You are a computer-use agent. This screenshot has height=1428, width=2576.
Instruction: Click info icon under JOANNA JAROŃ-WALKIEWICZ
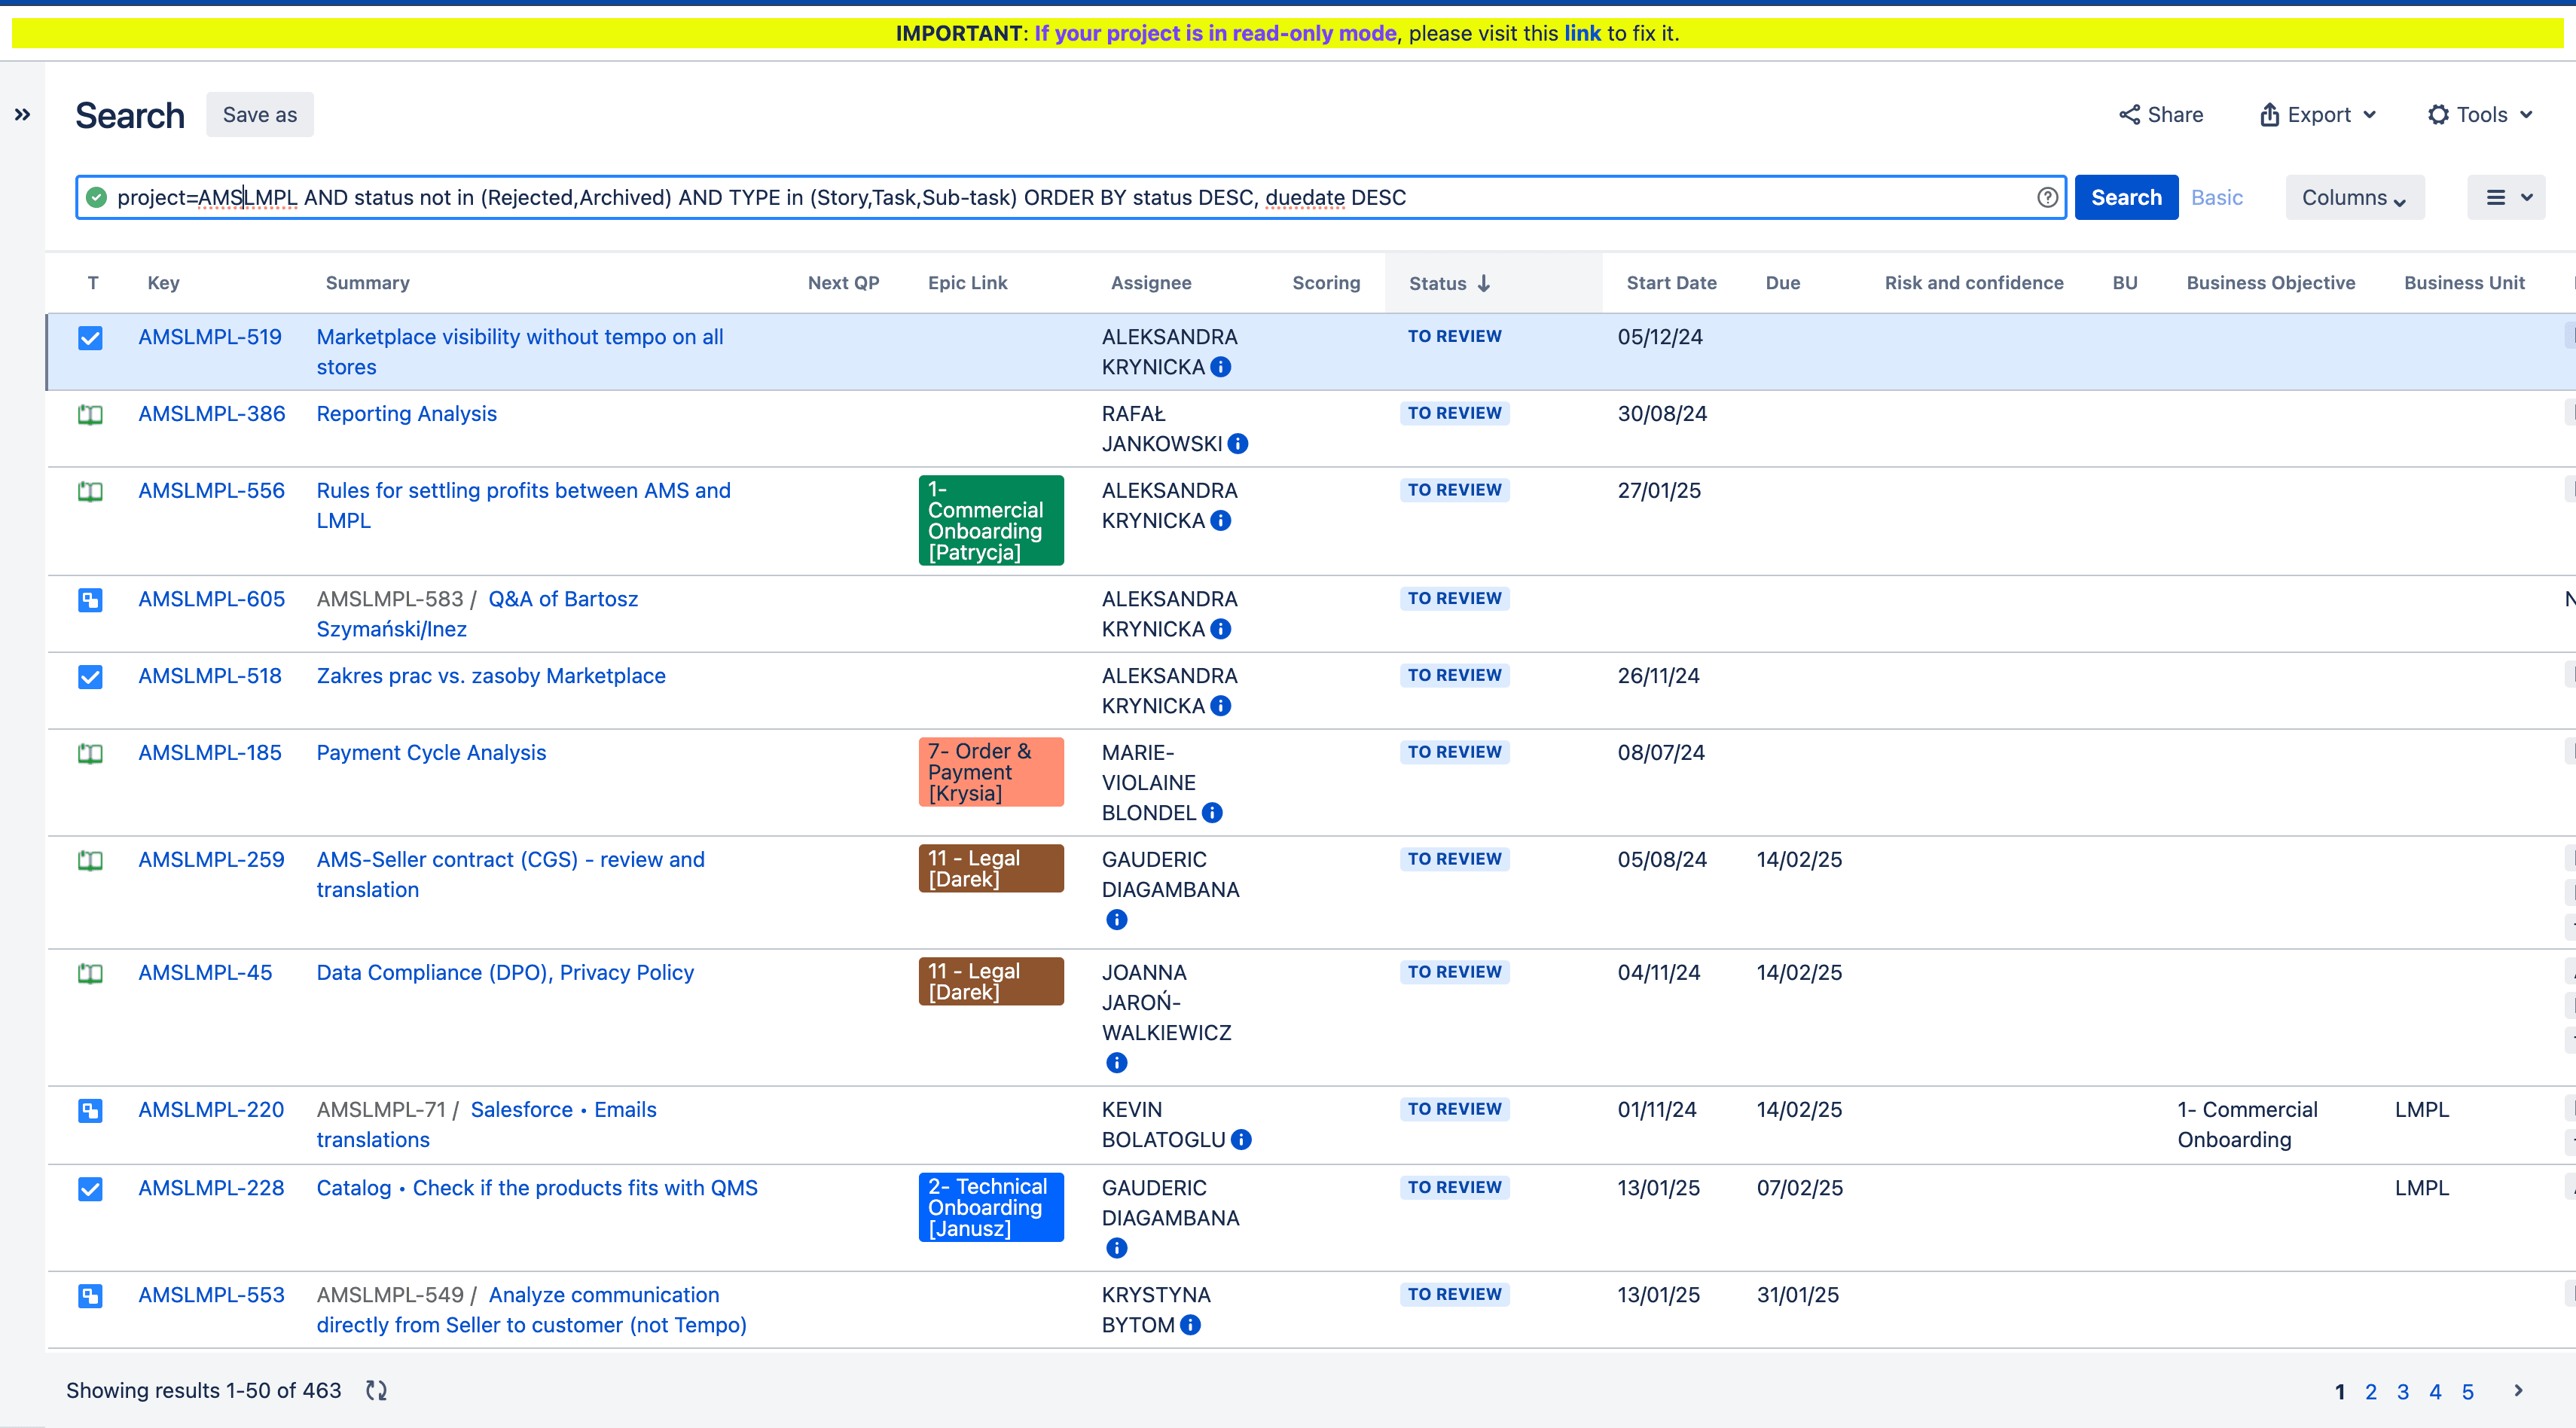tap(1117, 1063)
